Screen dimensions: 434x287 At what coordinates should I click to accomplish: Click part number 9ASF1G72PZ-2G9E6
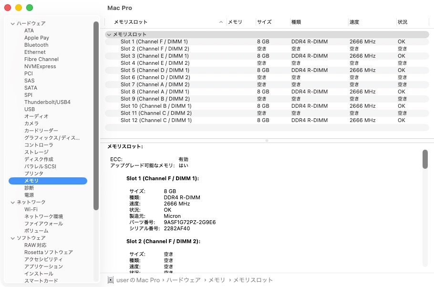point(190,222)
